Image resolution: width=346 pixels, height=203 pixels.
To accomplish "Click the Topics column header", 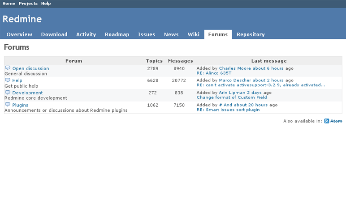I will pyautogui.click(x=154, y=61).
